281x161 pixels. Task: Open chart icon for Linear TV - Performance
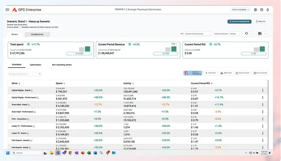[34, 126]
